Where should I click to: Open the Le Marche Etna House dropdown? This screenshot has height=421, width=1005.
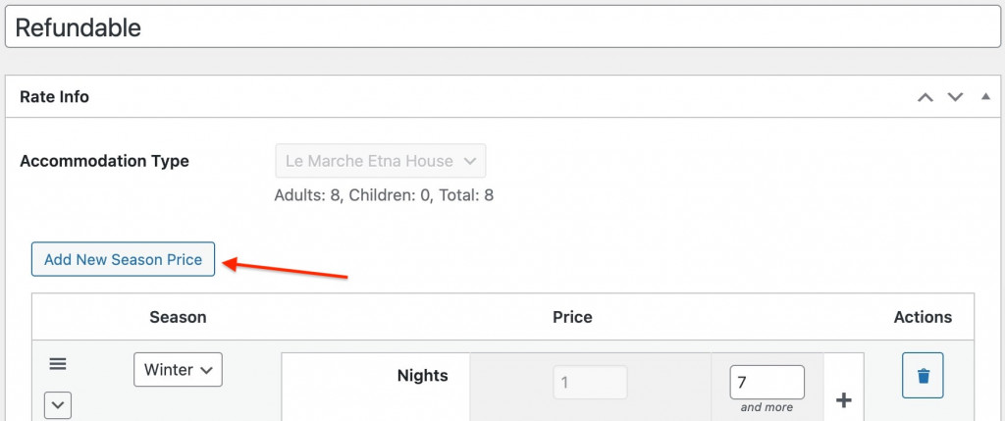pos(380,161)
